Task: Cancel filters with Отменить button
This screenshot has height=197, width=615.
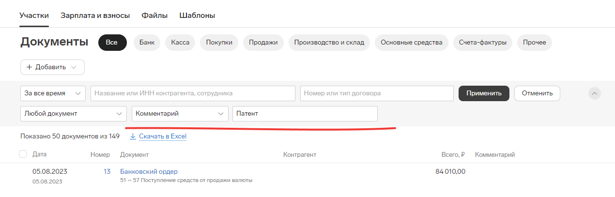Action: coord(537,93)
